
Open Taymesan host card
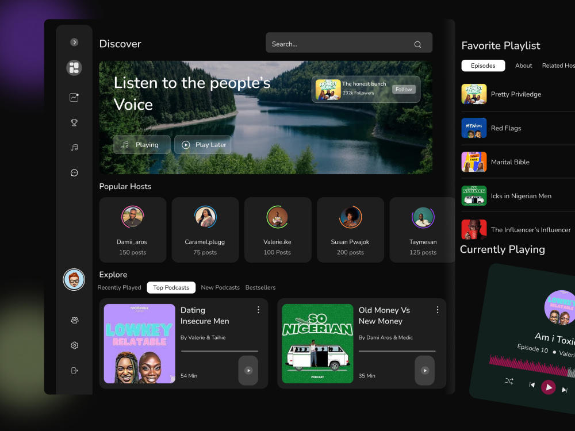(423, 230)
